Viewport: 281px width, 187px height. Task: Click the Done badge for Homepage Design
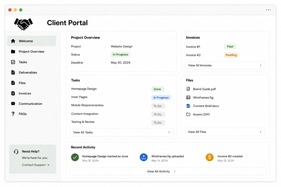(x=158, y=89)
